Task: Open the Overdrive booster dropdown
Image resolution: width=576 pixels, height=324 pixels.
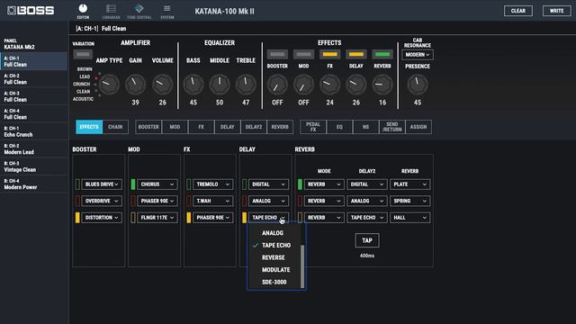Action: point(102,201)
